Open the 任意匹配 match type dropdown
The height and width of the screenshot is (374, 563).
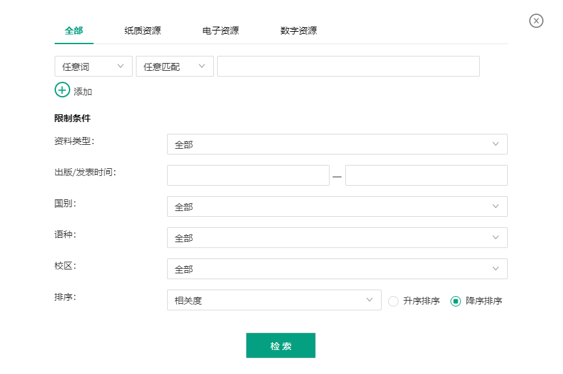174,66
